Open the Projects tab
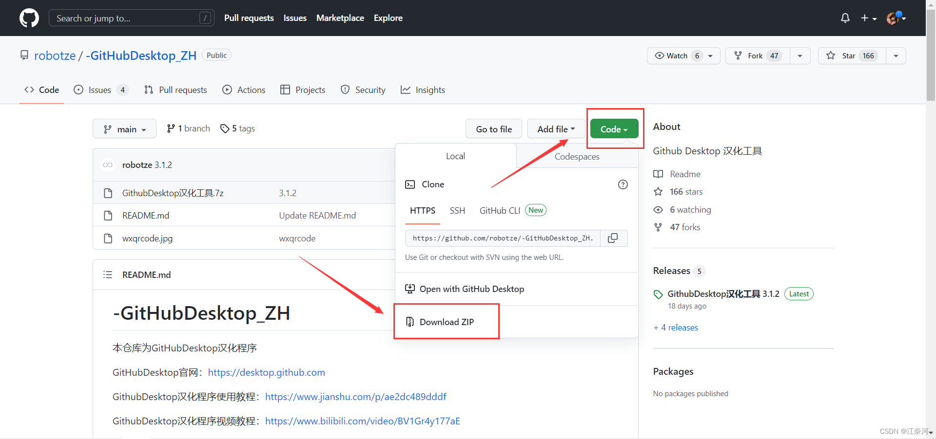936x439 pixels. 303,90
